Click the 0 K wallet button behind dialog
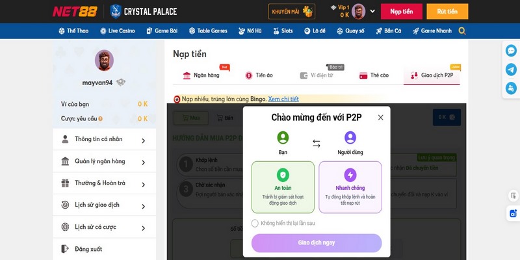 pos(447,117)
